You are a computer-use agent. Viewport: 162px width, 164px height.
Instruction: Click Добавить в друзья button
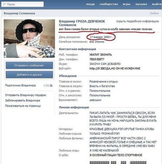pos(29,74)
